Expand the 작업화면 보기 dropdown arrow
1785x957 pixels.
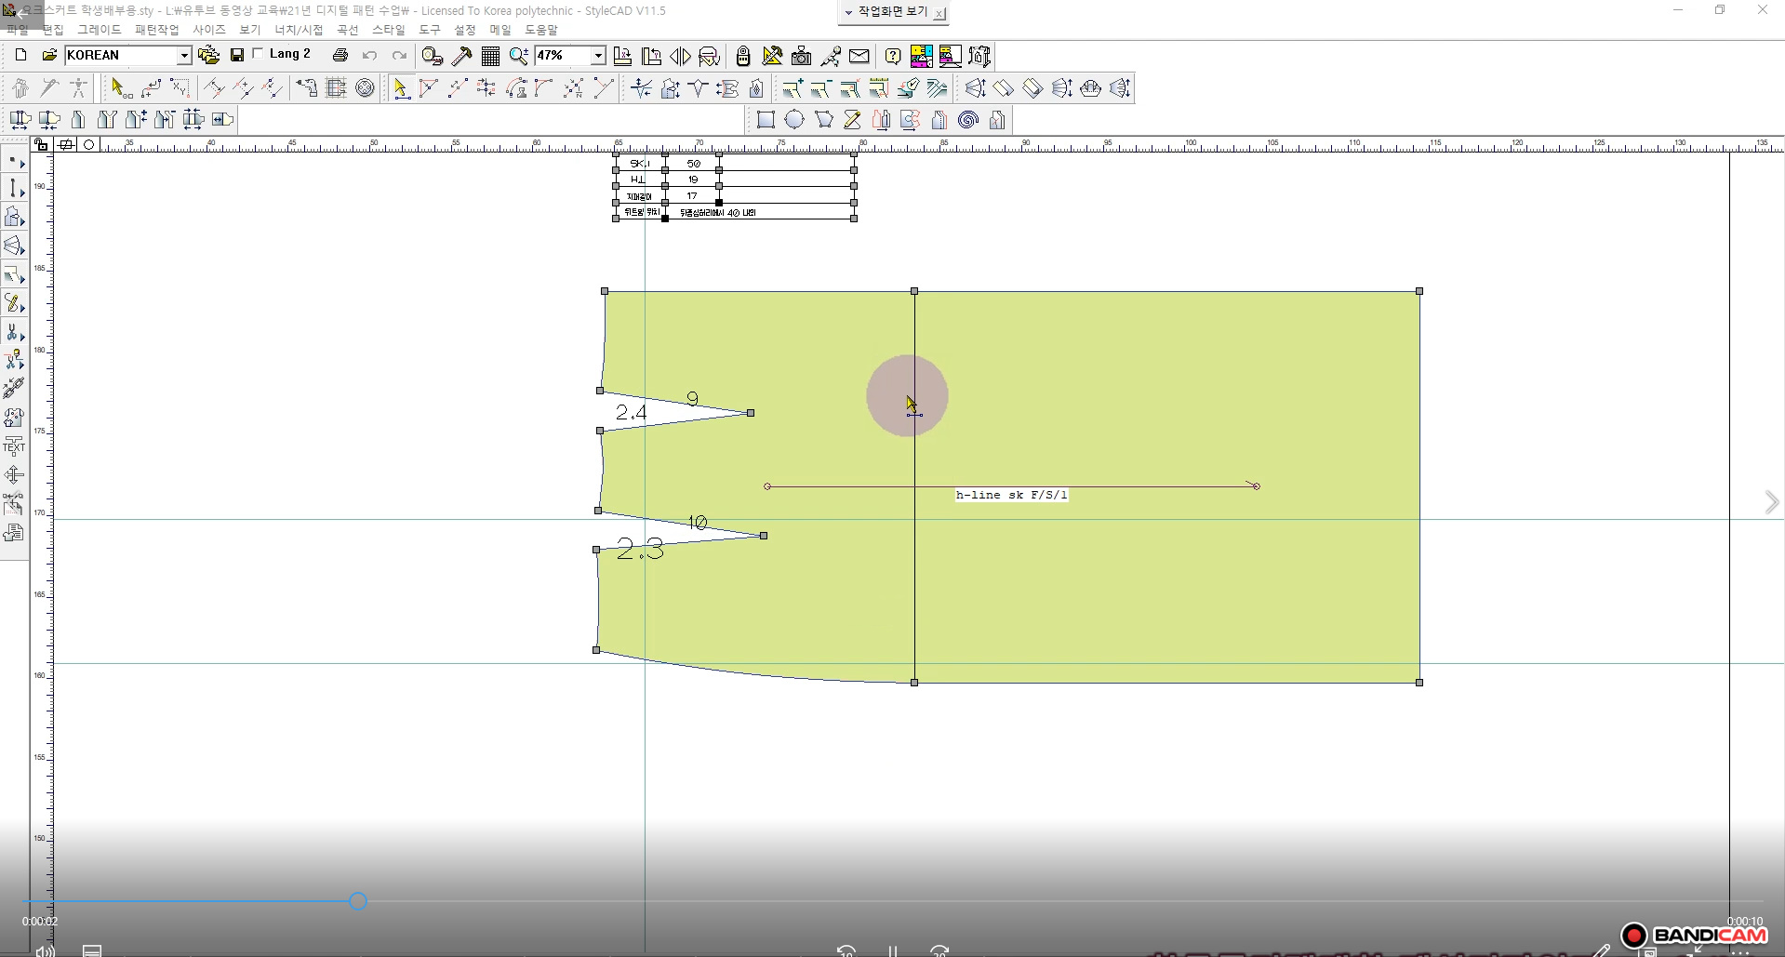point(848,12)
